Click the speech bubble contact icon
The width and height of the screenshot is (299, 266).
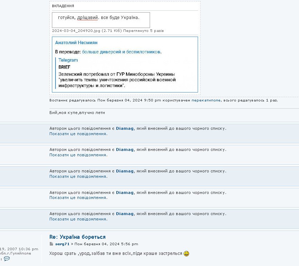[x=7, y=258]
